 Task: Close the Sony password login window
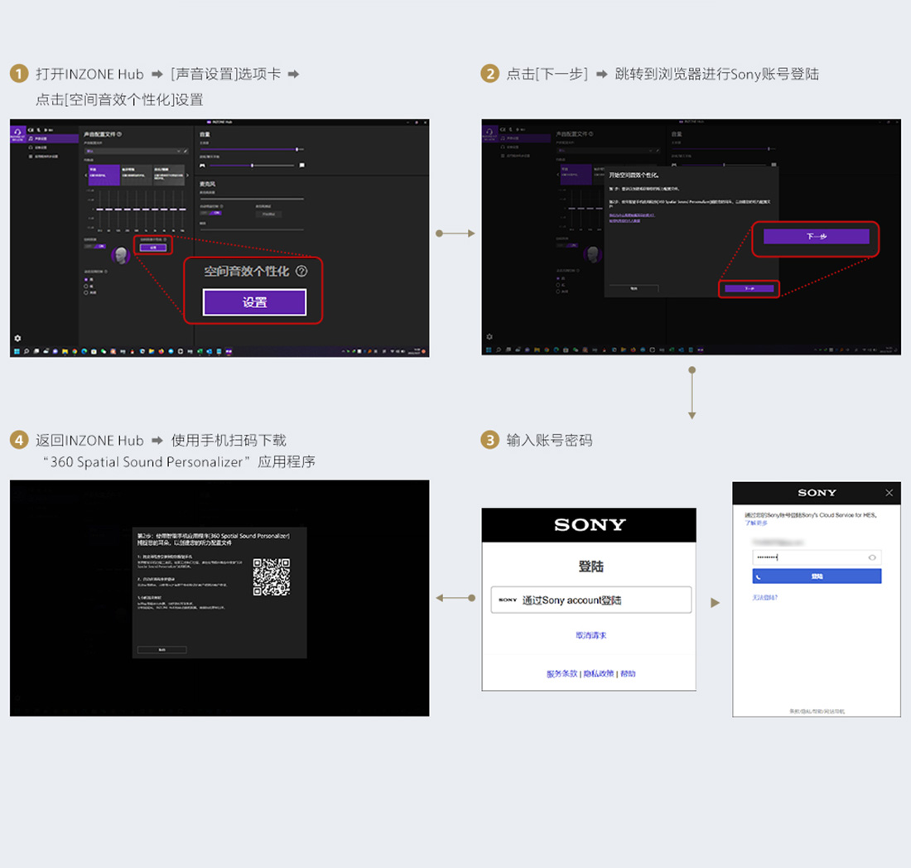coord(889,493)
